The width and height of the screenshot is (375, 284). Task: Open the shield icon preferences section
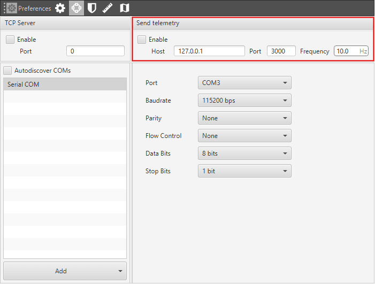tap(92, 8)
